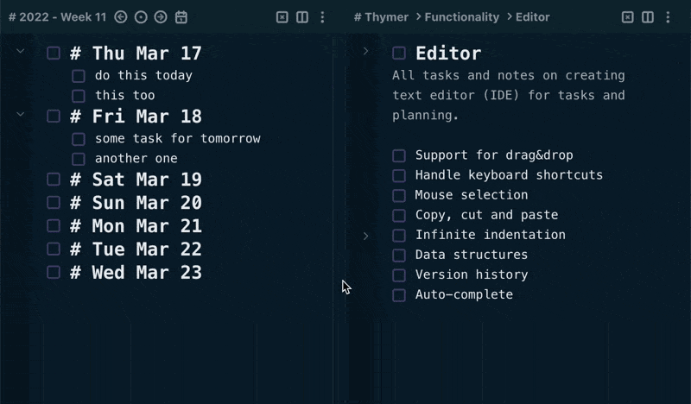691x404 pixels.
Task: Click the 'Data structures' text
Action: 472,255
